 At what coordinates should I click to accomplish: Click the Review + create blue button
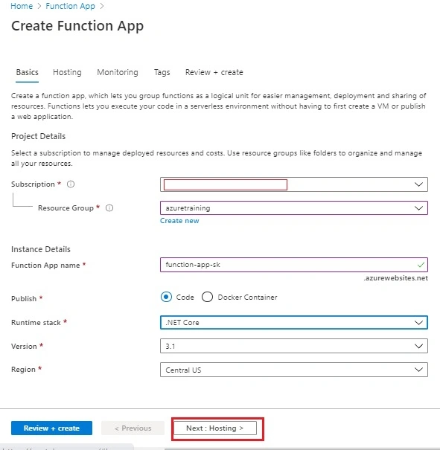tap(51, 428)
